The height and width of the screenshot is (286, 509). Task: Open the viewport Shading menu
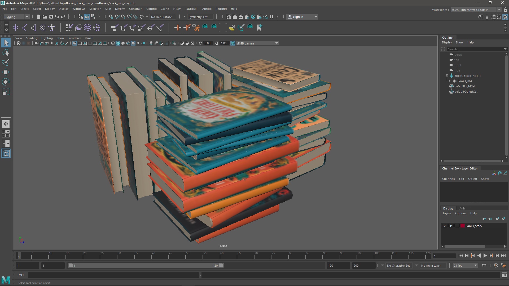coord(32,38)
